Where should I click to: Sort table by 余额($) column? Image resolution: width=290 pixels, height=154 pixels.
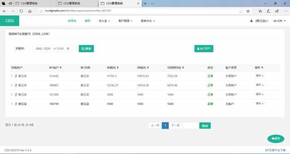113,68
